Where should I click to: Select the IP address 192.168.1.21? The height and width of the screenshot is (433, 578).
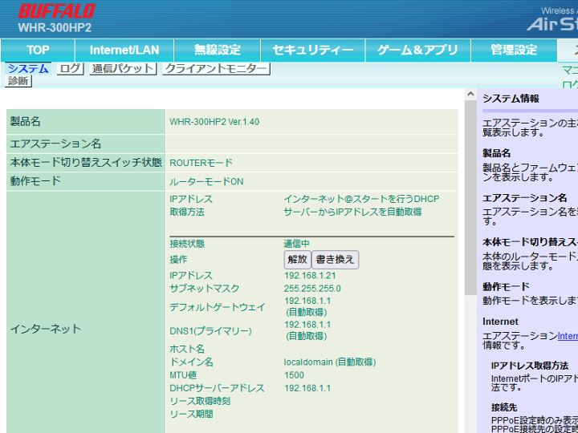pos(310,276)
